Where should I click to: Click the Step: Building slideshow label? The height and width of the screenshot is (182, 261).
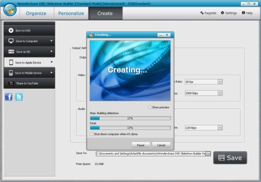(x=104, y=113)
